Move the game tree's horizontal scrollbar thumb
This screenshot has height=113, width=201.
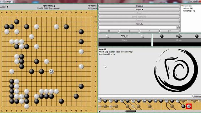tap(131, 111)
